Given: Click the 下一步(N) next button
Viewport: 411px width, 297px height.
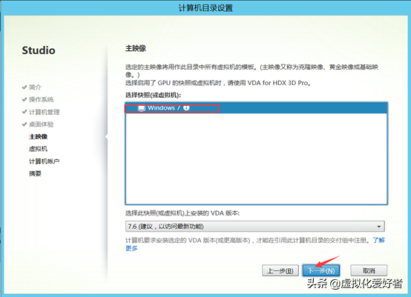Looking at the screenshot, I should pos(321,270).
